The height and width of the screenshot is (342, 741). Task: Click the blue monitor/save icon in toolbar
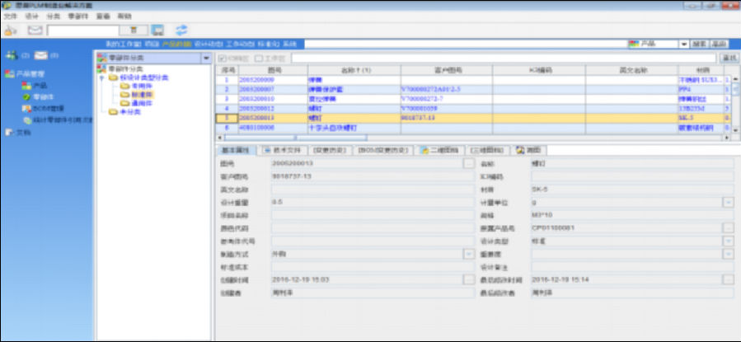pyautogui.click(x=157, y=30)
